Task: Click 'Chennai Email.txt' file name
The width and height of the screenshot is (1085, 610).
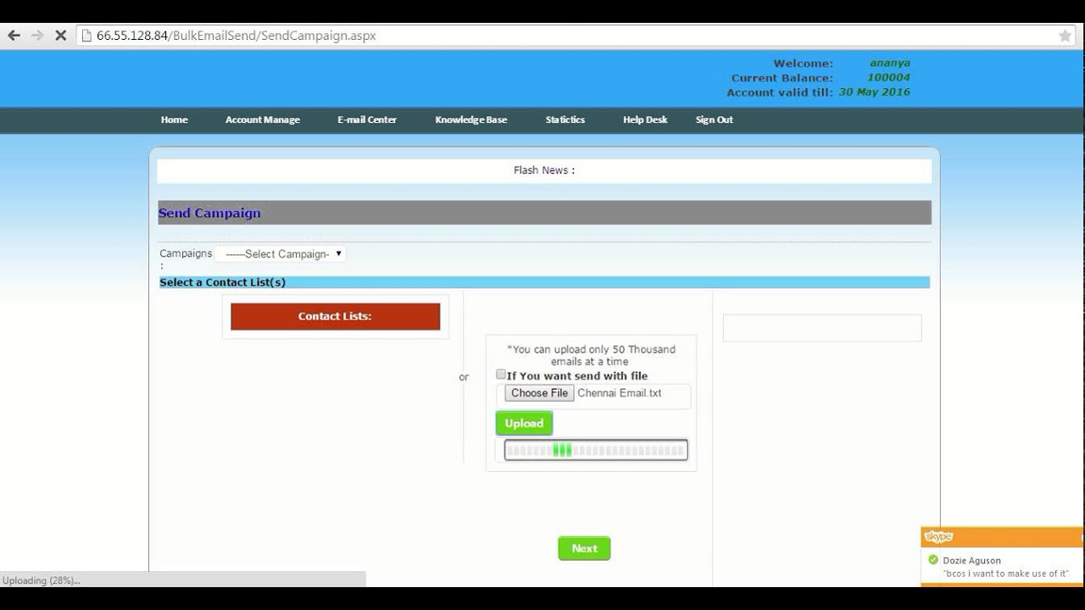Action: tap(620, 393)
